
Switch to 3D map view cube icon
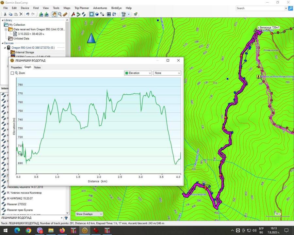(97, 14)
